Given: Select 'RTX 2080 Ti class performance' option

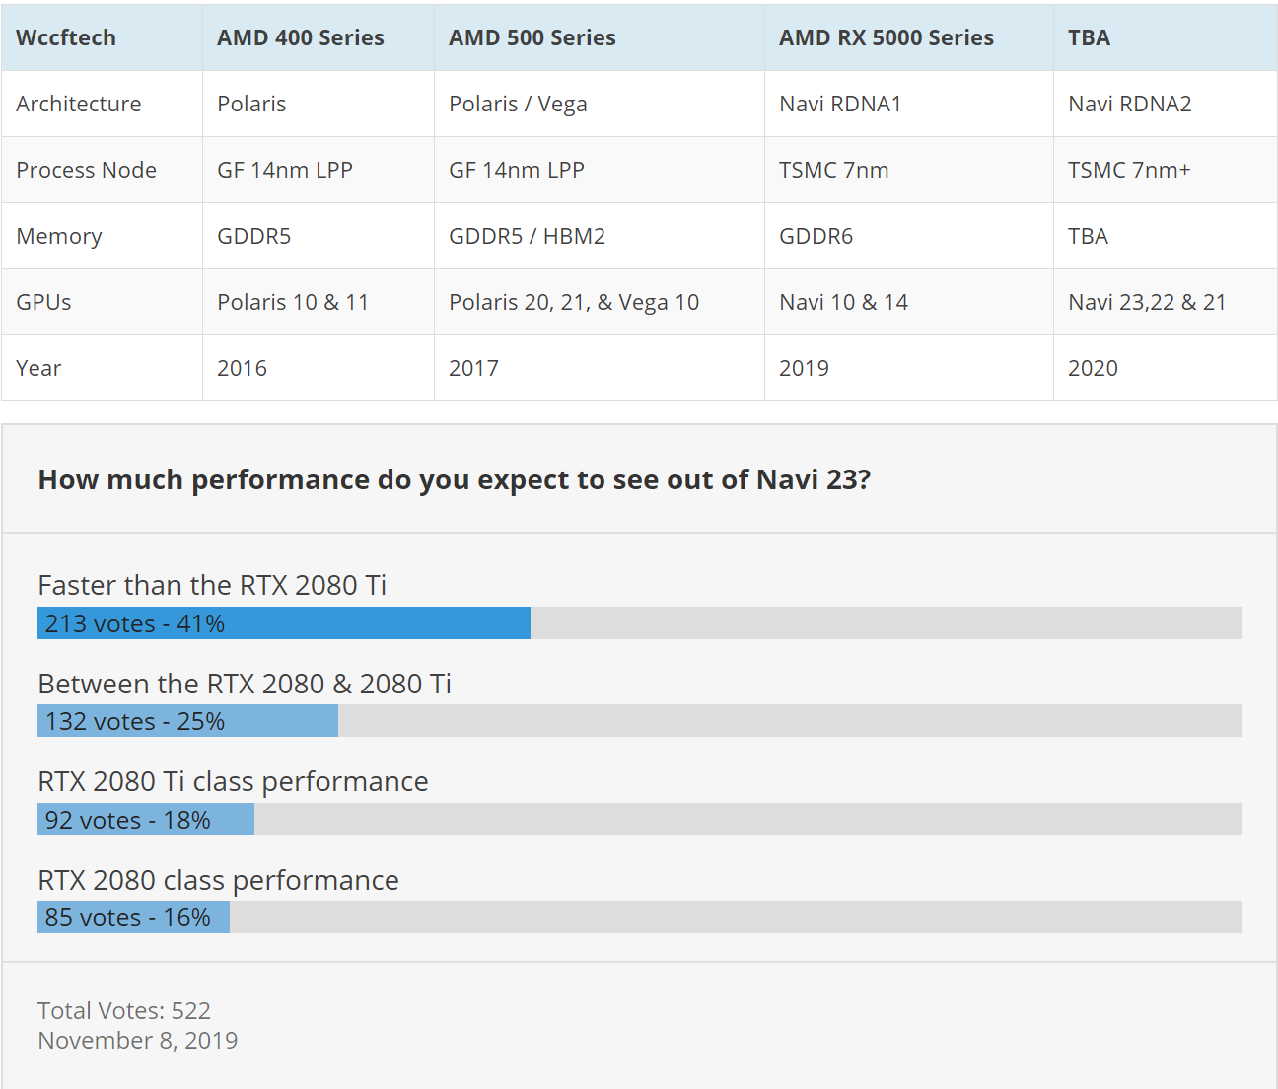Looking at the screenshot, I should (x=233, y=781).
